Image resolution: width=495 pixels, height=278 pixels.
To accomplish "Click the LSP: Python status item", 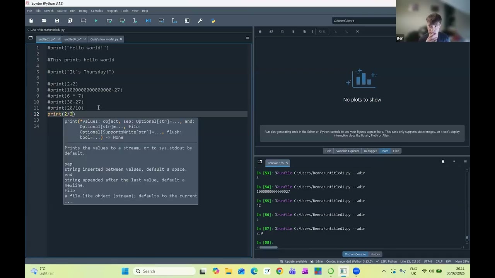I will 386,261.
